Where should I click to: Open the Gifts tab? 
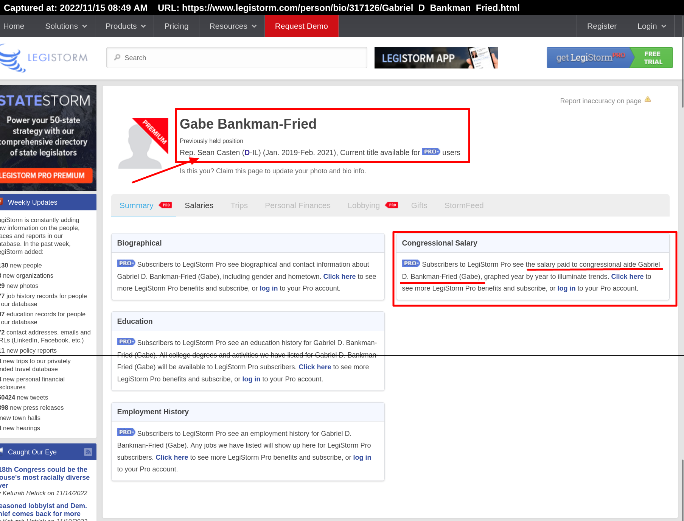419,205
